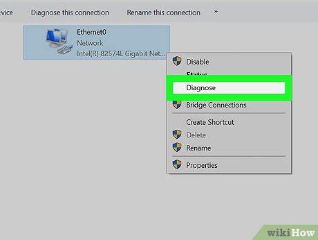This screenshot has width=318, height=240.
Task: Choose Rename from context menu
Action: (x=229, y=148)
